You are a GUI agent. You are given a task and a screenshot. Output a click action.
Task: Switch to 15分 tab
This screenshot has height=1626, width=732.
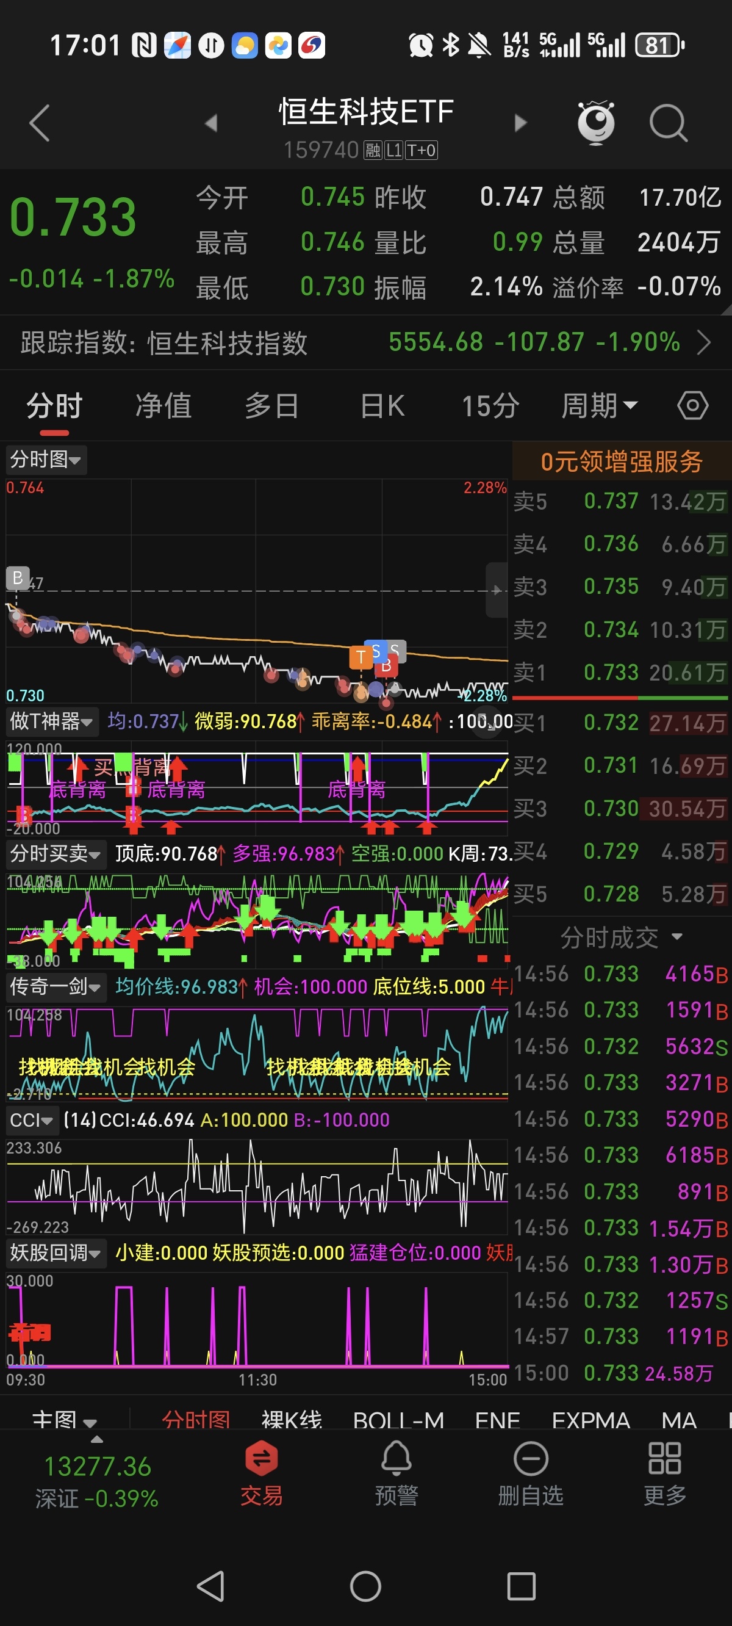click(491, 405)
